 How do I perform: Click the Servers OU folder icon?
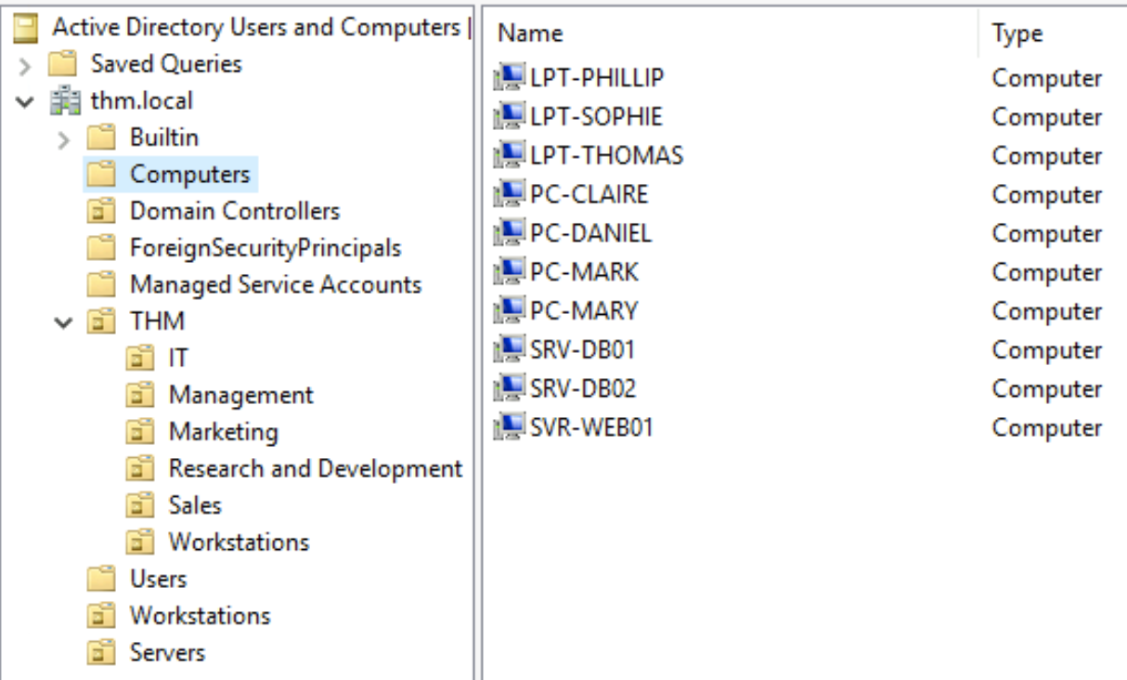[x=98, y=652]
